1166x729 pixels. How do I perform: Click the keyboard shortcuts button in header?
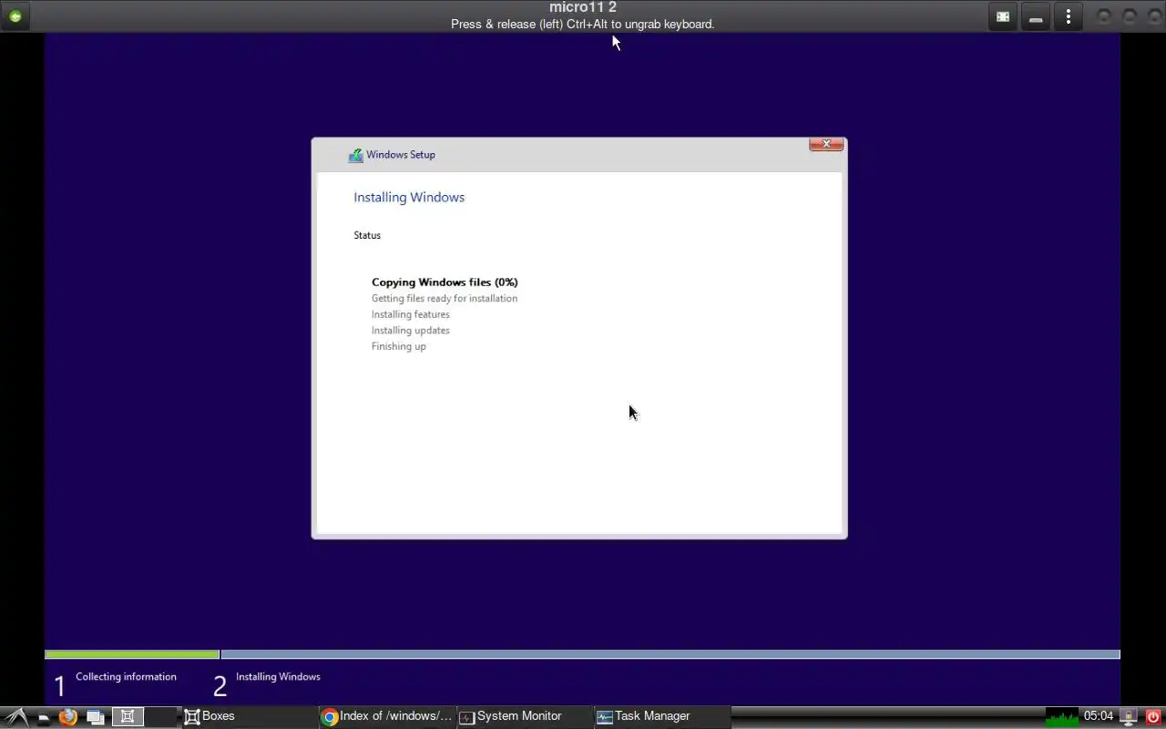point(1036,16)
